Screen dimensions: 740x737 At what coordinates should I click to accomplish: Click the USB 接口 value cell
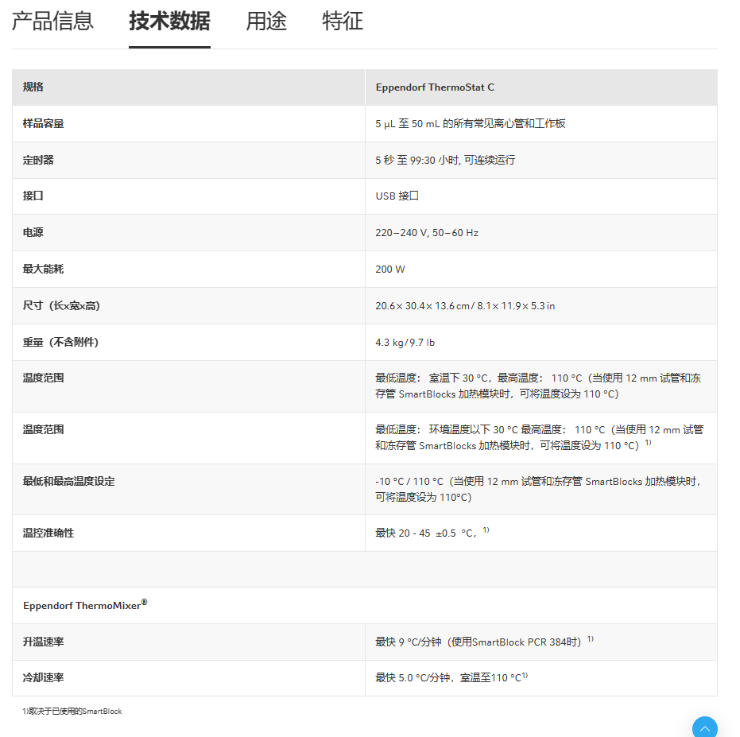pyautogui.click(x=397, y=196)
